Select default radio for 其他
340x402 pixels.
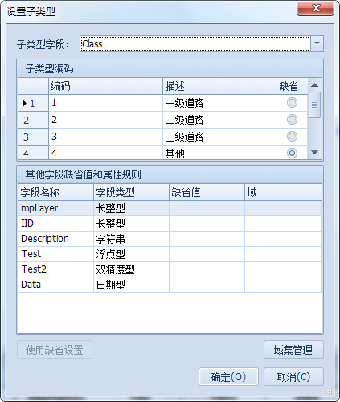(292, 153)
